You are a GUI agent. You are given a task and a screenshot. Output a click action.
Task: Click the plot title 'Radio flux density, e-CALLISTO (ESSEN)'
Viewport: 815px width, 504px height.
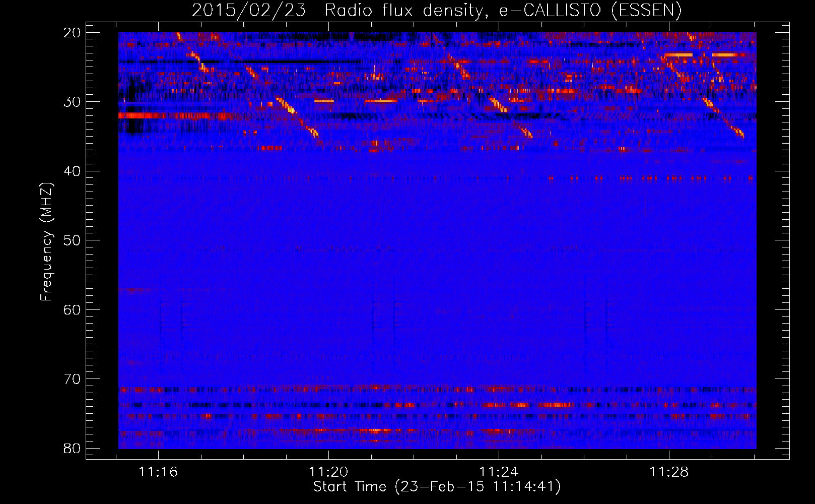click(503, 11)
